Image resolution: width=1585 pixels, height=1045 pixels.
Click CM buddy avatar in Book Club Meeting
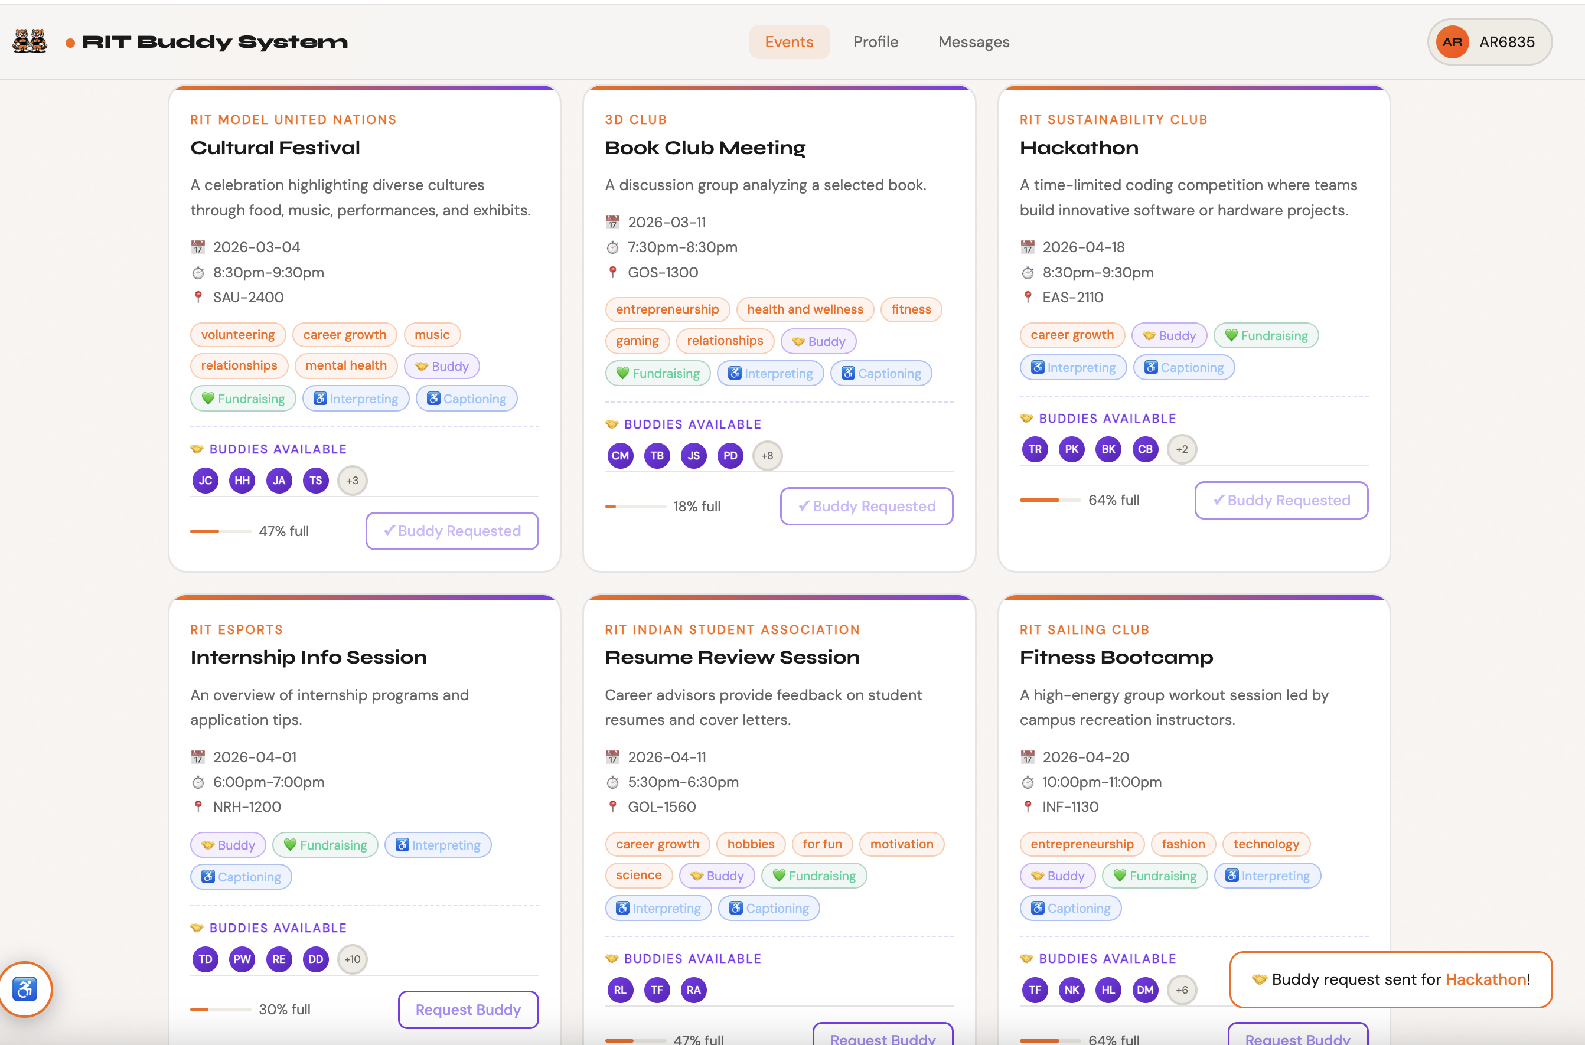(620, 456)
